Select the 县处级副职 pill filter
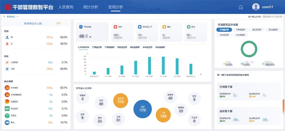The image size is (285, 131). click(273, 30)
